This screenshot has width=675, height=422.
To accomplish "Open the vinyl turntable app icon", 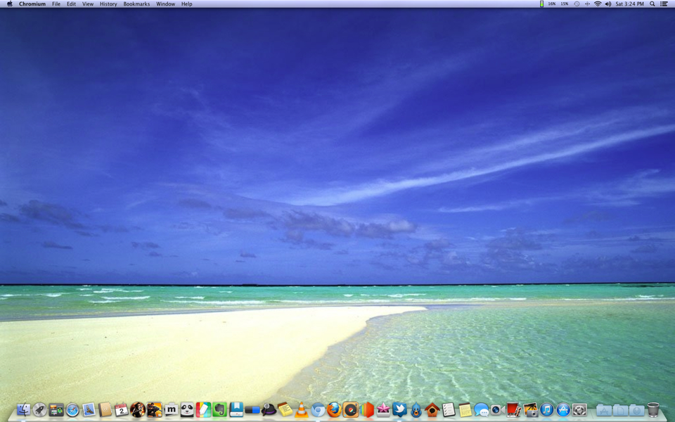I will [x=350, y=409].
